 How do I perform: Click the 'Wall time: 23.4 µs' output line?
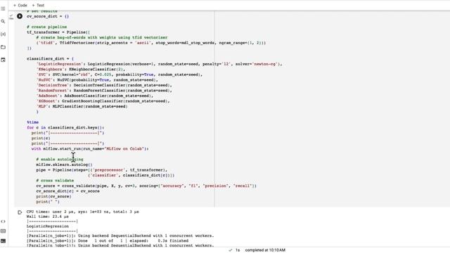[x=47, y=216]
